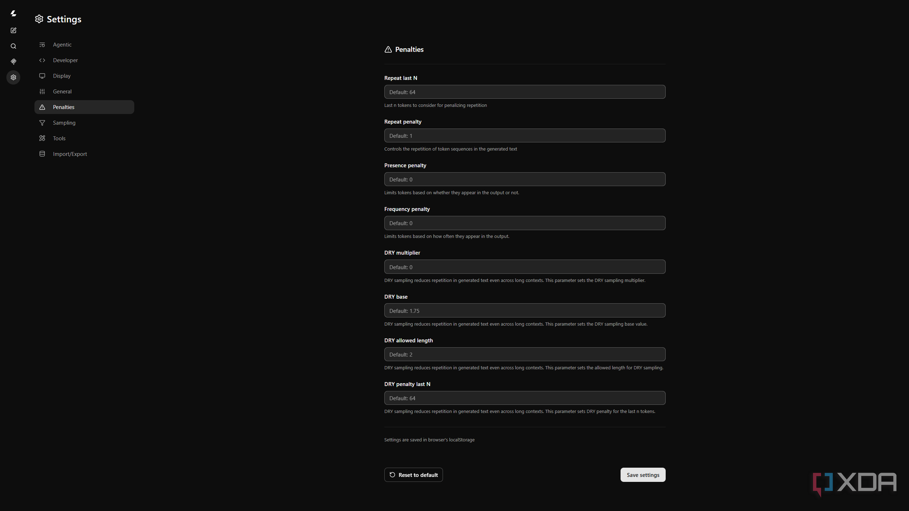Click the Presence penalty input
The image size is (909, 511).
click(x=525, y=179)
